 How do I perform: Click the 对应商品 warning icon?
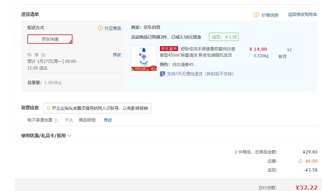pos(100,28)
